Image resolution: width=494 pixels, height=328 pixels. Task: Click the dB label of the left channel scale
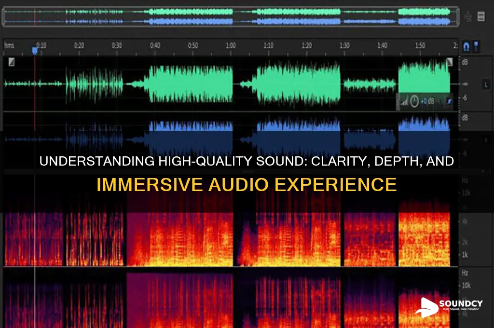point(465,62)
